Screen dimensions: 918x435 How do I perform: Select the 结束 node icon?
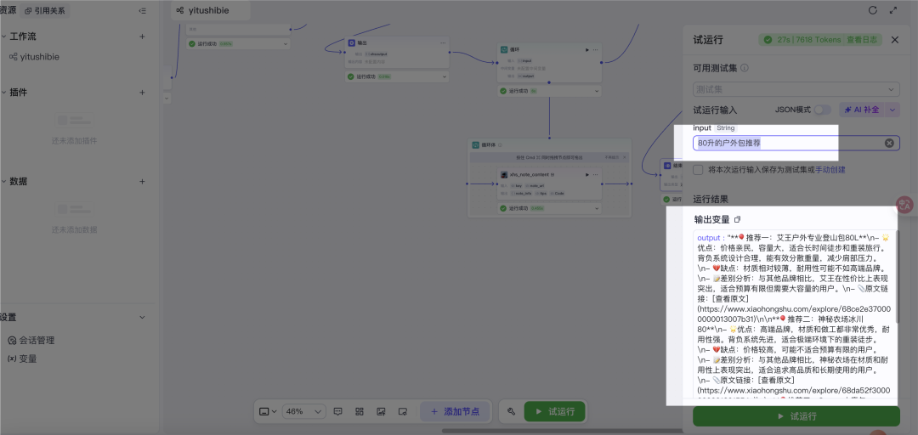(x=667, y=166)
